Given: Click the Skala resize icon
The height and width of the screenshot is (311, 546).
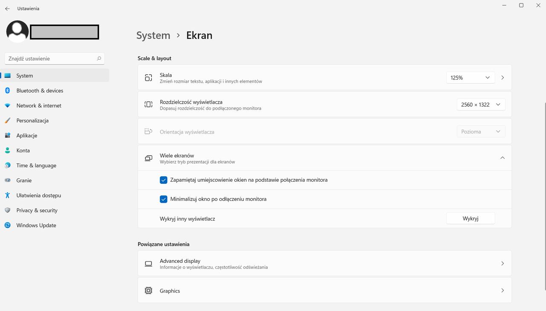Looking at the screenshot, I should pos(148,77).
